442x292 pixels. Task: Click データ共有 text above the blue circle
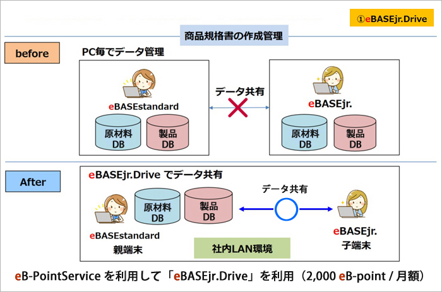point(285,189)
